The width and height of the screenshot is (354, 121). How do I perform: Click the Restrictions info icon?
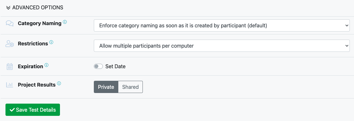51,42
